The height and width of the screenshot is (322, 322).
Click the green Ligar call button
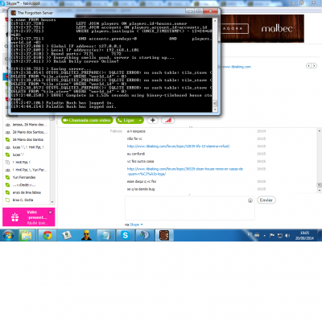tap(126, 120)
